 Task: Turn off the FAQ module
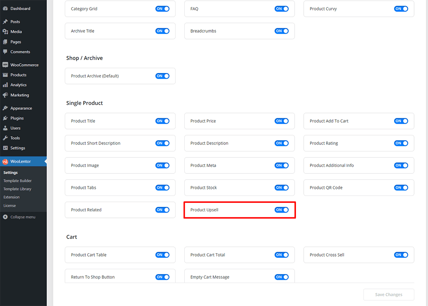(x=282, y=9)
